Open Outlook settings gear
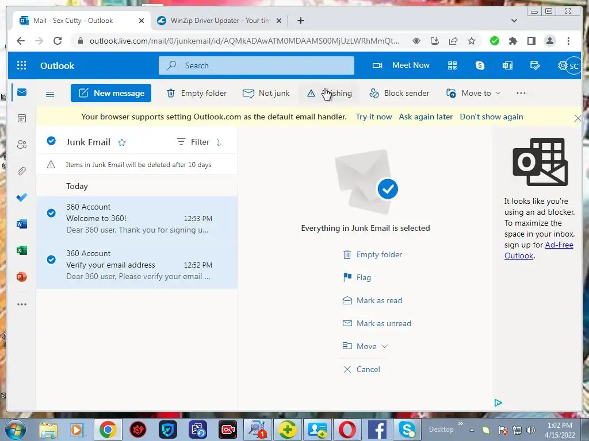 (563, 65)
